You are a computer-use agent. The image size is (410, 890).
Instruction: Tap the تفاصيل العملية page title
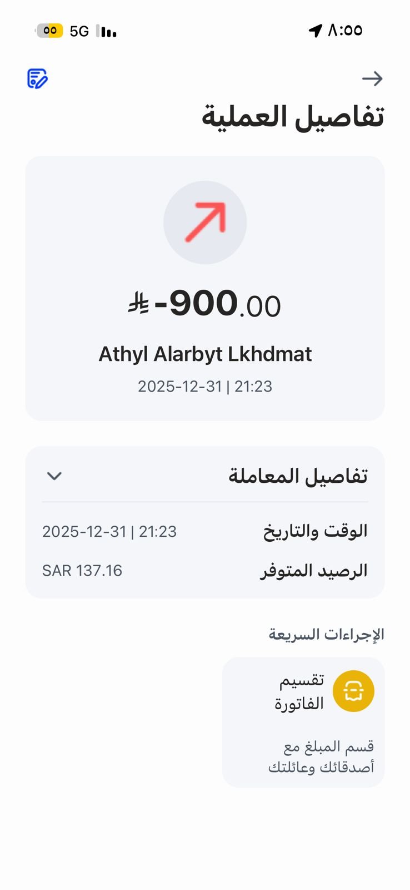[x=292, y=117]
